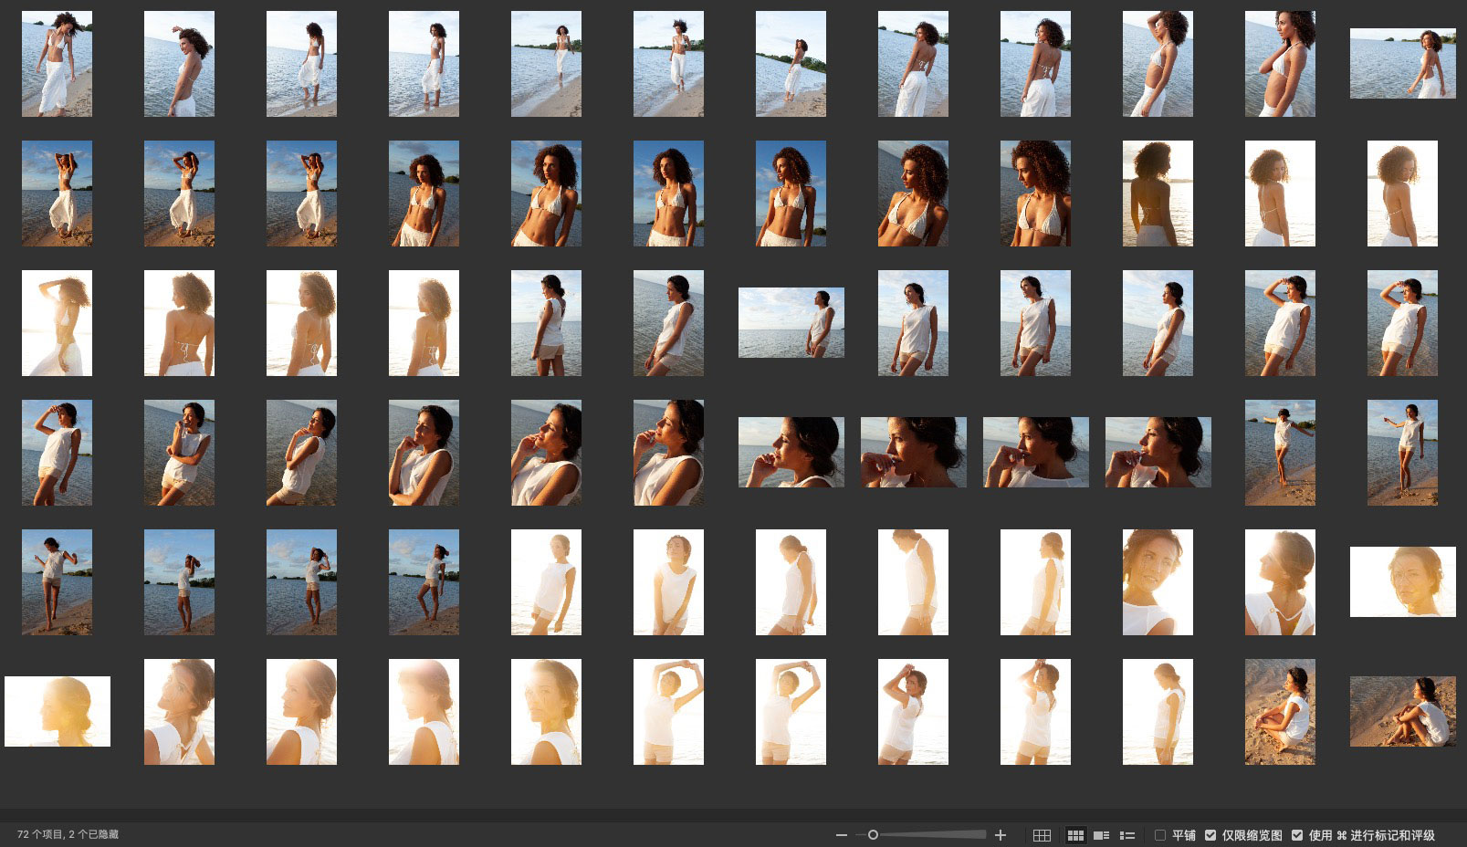Select the first thumbnail in the top row
This screenshot has width=1467, height=847.
pos(57,64)
